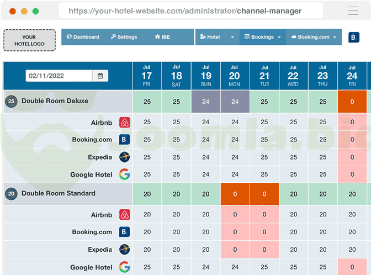This screenshot has height=275, width=371.
Task: Click the blue B button in navigation bar
Action: 354,37
